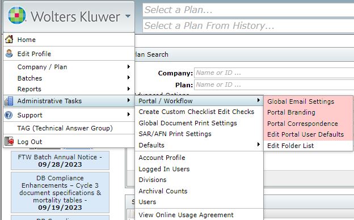Screen dimensions: 354x220
Task: Select Administrative Tasks menu item
Action: (69, 101)
